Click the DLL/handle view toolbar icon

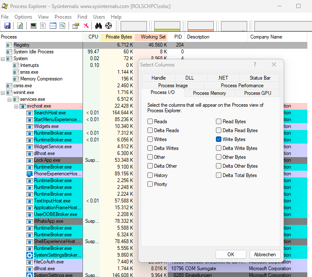pos(63,26)
